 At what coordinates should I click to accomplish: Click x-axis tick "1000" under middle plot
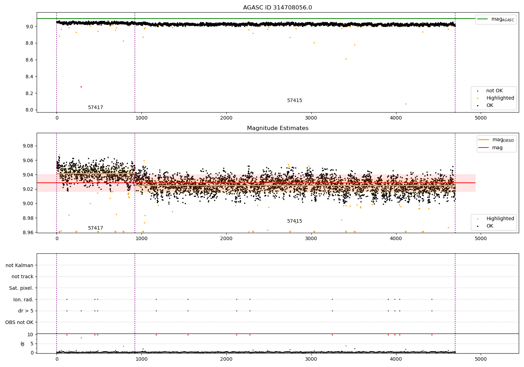point(141,239)
